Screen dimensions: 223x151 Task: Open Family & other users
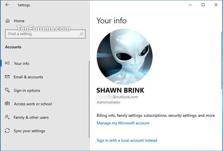click(31, 117)
